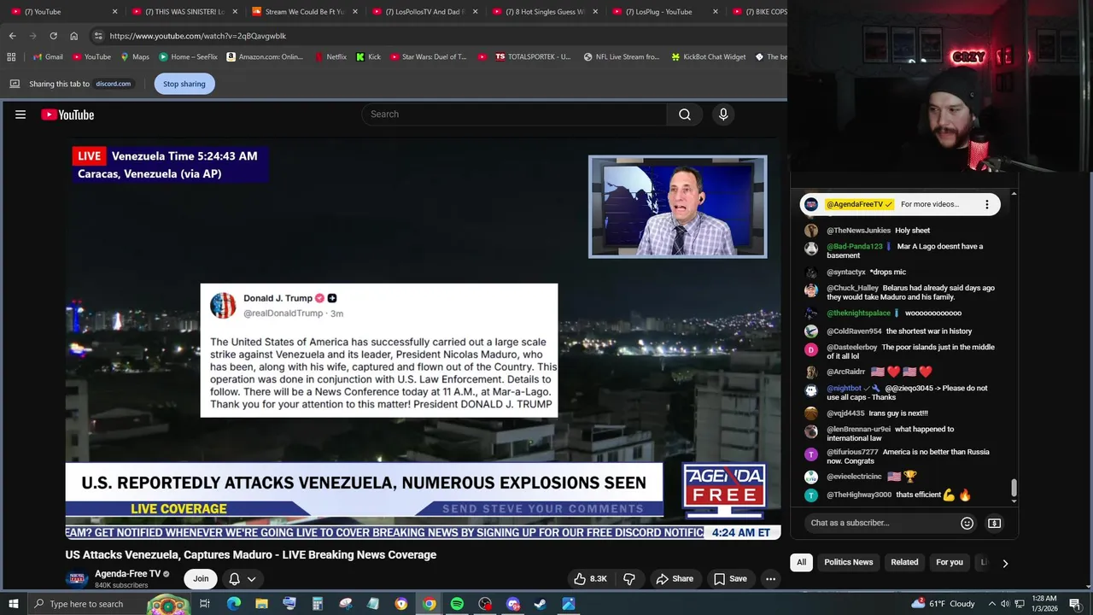Open the Netflix bookmark
Image resolution: width=1093 pixels, height=615 pixels.
pos(330,57)
